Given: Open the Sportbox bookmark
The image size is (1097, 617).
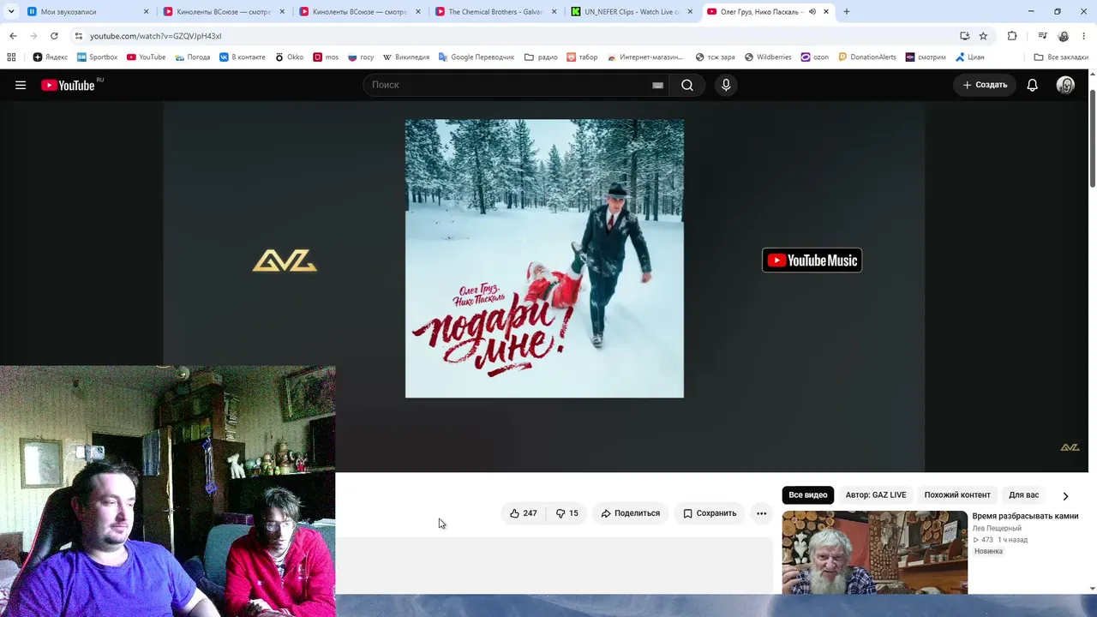Looking at the screenshot, I should [97, 57].
